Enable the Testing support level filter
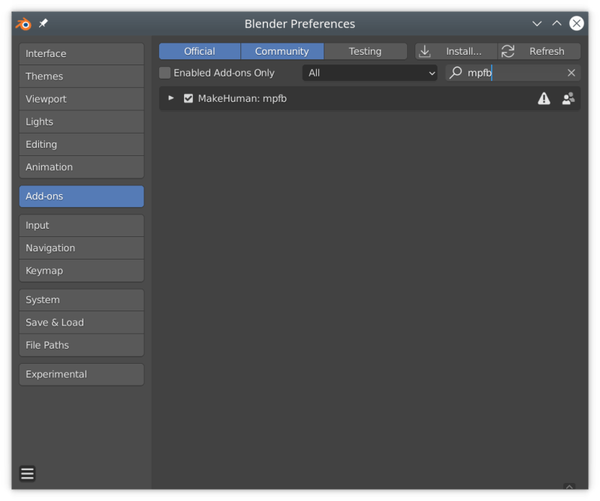Screen dimensions: 600x501 click(x=365, y=51)
